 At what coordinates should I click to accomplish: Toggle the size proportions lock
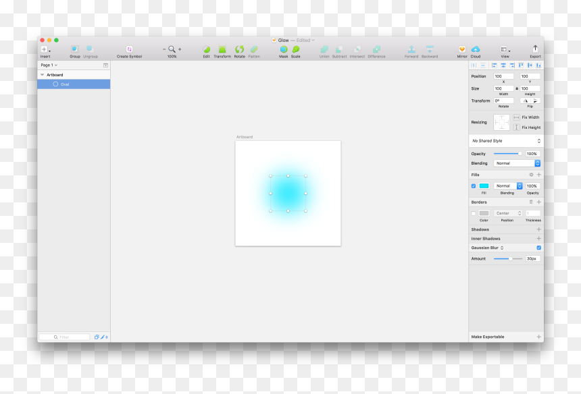pyautogui.click(x=517, y=88)
